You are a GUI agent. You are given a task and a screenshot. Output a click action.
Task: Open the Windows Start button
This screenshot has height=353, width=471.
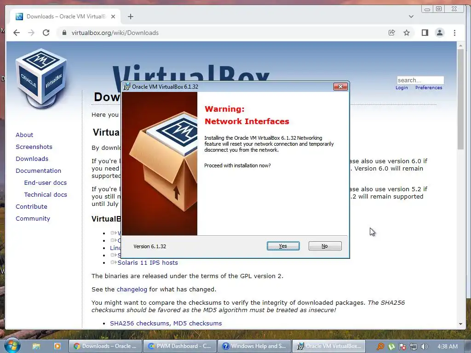[12, 346]
